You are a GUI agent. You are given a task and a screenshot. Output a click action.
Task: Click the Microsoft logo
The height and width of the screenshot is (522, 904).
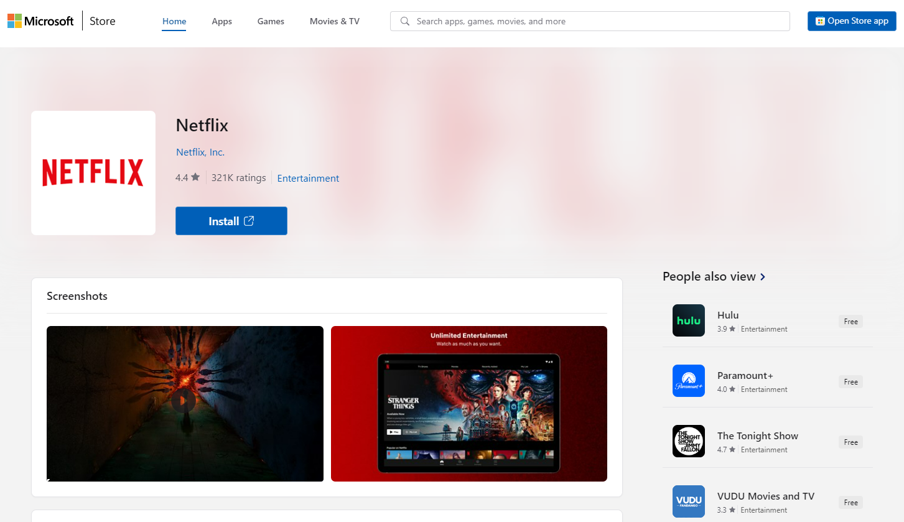tap(40, 21)
